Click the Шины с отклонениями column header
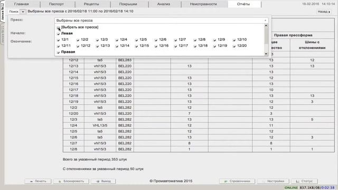 312,45
